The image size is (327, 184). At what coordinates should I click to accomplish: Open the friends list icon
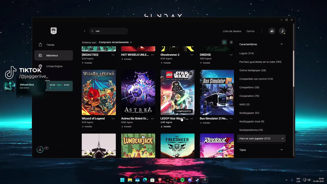tap(272, 31)
